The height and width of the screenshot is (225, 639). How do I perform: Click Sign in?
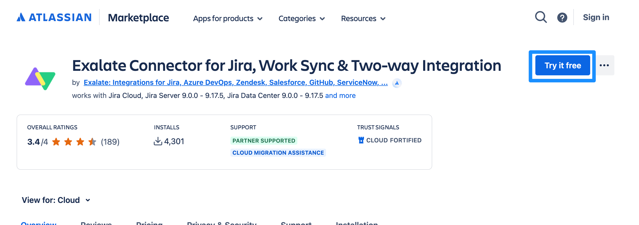(x=596, y=17)
